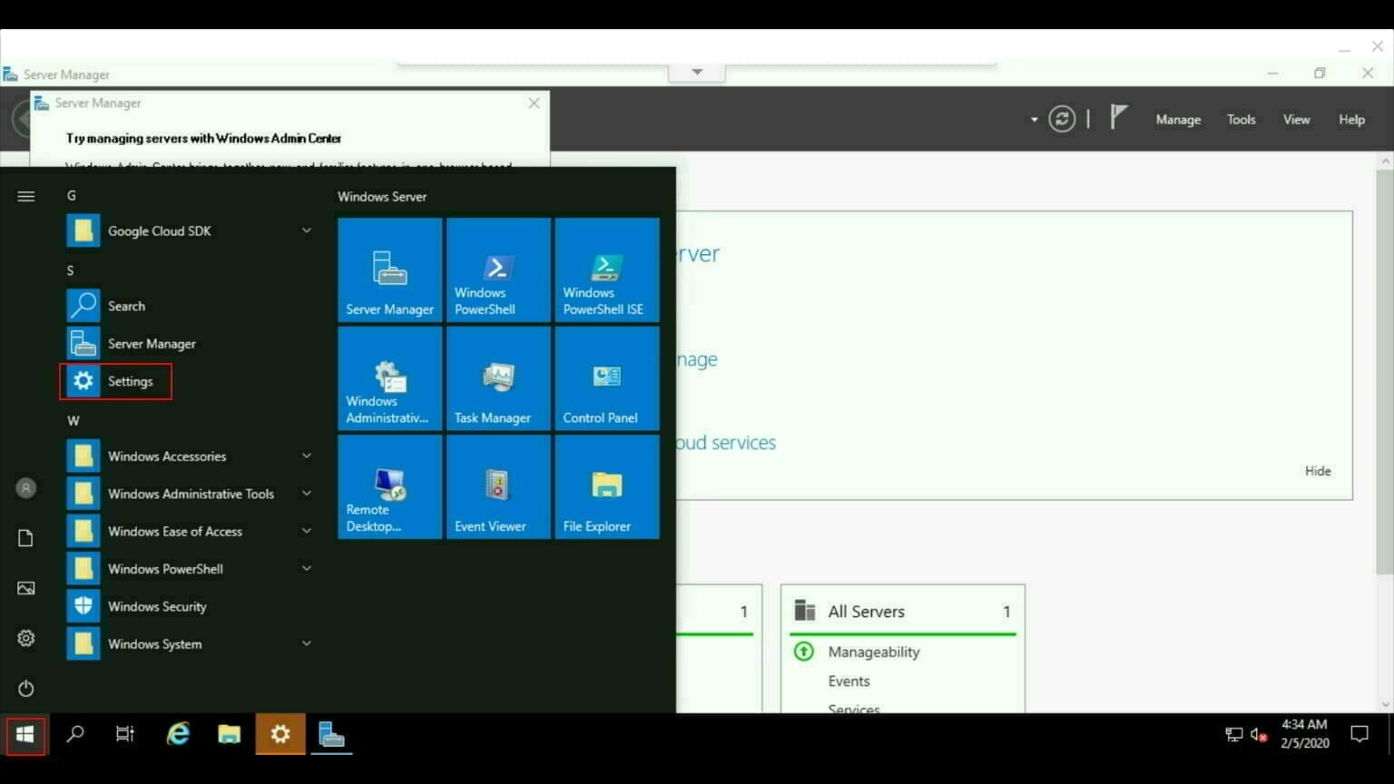1394x784 pixels.
Task: Open File Explorer from the taskbar
Action: pos(229,734)
